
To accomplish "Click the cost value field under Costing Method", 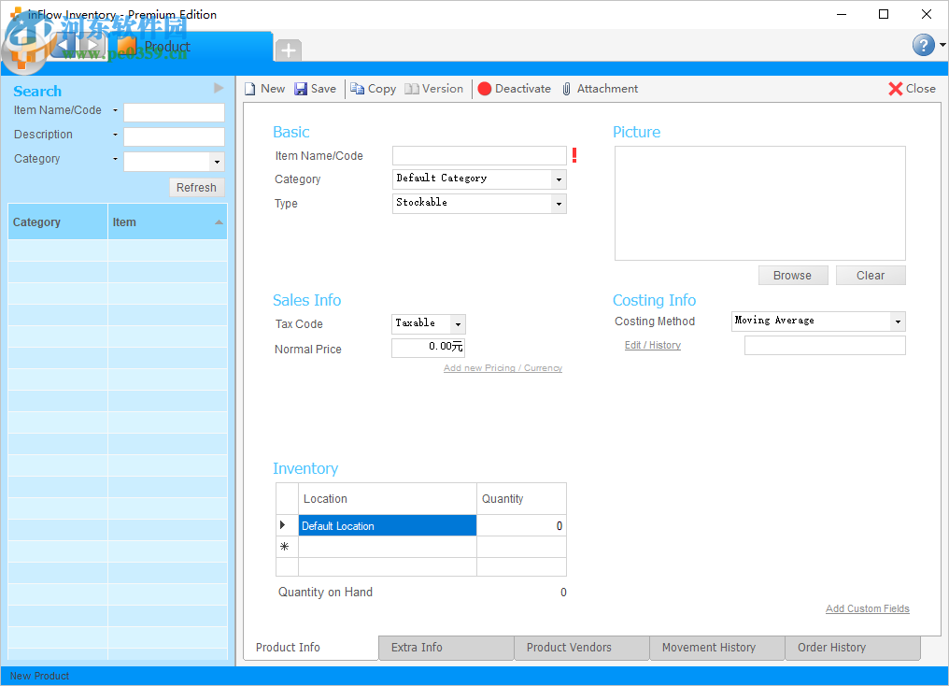I will point(825,346).
